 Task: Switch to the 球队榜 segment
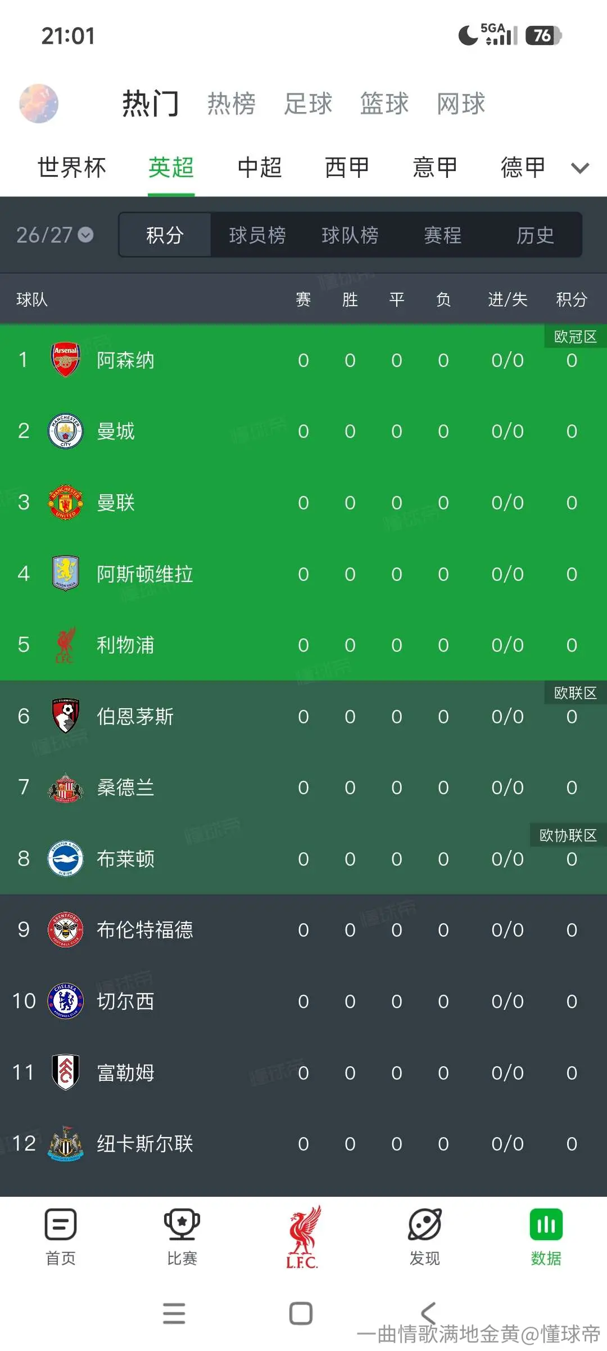tap(350, 235)
